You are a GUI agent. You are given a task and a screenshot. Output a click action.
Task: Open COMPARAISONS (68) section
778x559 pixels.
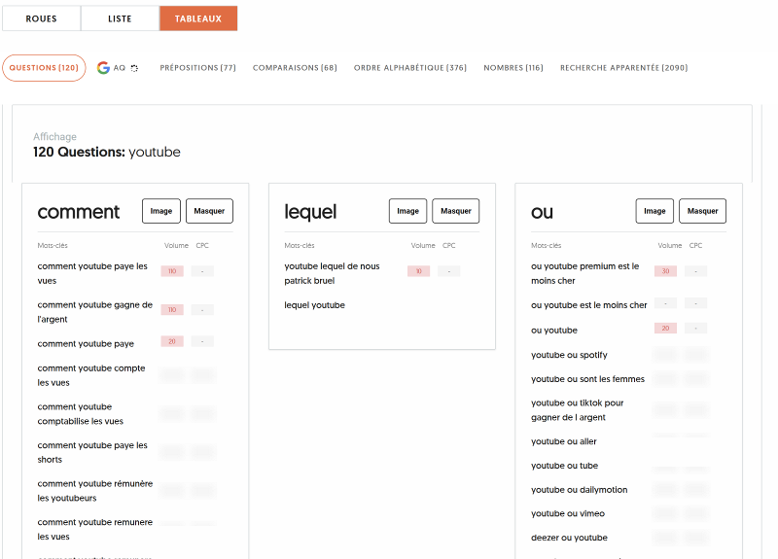[295, 67]
